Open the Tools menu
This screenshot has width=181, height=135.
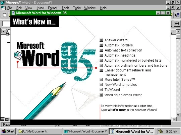click(x=65, y=8)
